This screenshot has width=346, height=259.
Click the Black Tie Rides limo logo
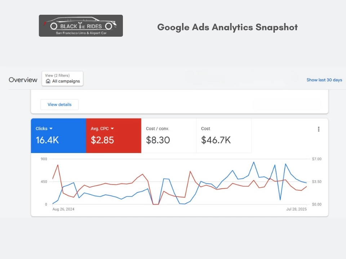coord(81,26)
